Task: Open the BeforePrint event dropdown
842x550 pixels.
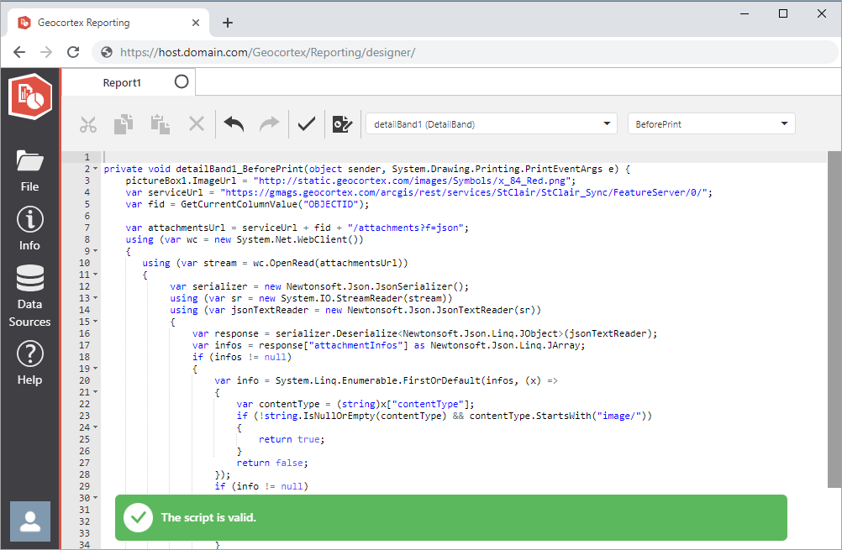Action: click(x=711, y=123)
